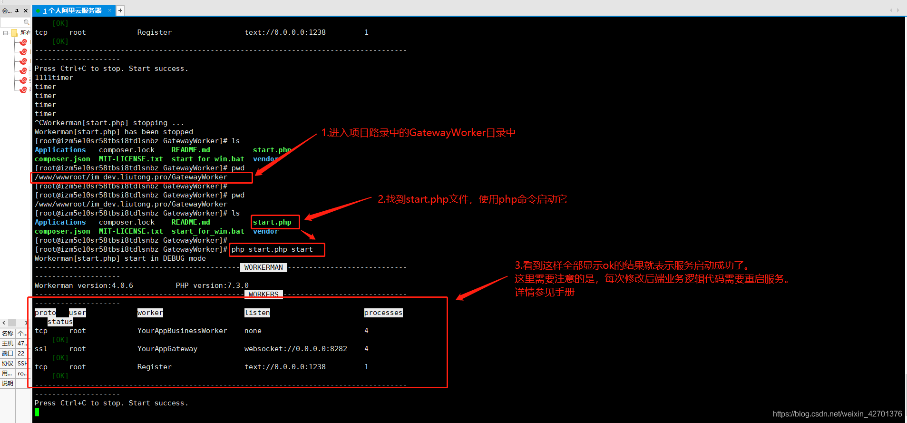
Task: Click the session tree horizontal scrollbar thumb
Action: tap(12, 323)
